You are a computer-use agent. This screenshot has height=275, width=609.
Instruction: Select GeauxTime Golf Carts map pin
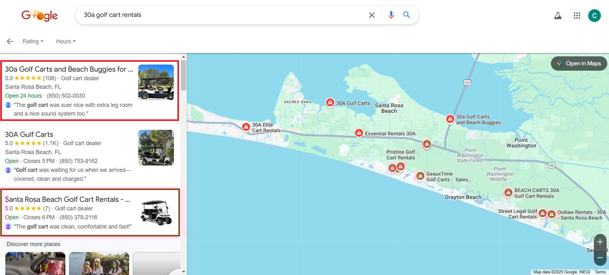point(420,176)
